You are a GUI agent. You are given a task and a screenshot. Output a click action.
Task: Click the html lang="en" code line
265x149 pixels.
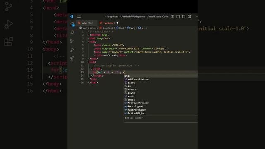[99, 38]
